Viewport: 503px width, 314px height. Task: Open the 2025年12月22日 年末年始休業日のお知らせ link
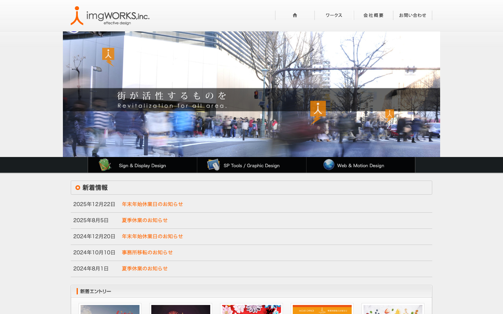[152, 204]
